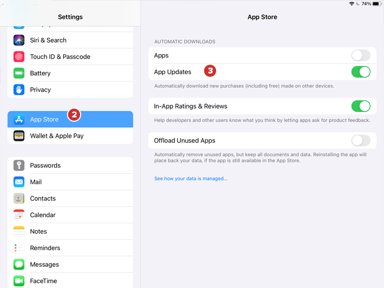The image size is (384, 288).
Task: Tap the blue Privacy hand icon
Action: tap(19, 89)
